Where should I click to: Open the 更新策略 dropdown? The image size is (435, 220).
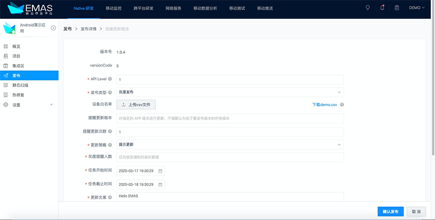pos(229,144)
